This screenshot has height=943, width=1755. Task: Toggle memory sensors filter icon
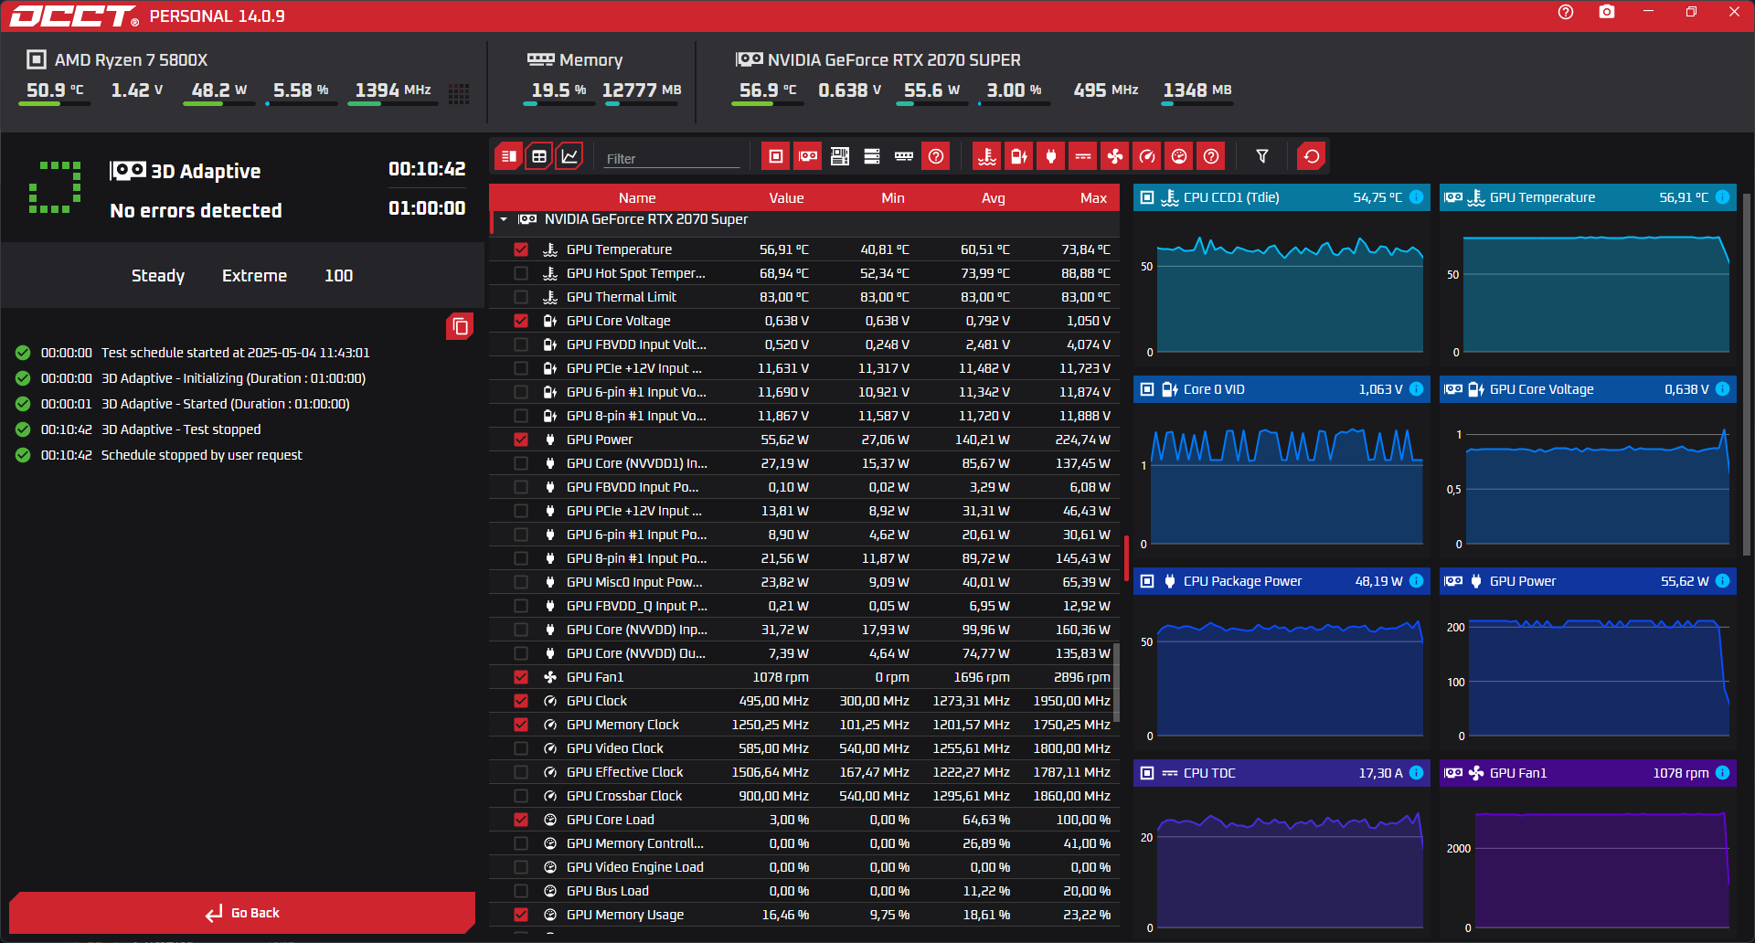[904, 156]
